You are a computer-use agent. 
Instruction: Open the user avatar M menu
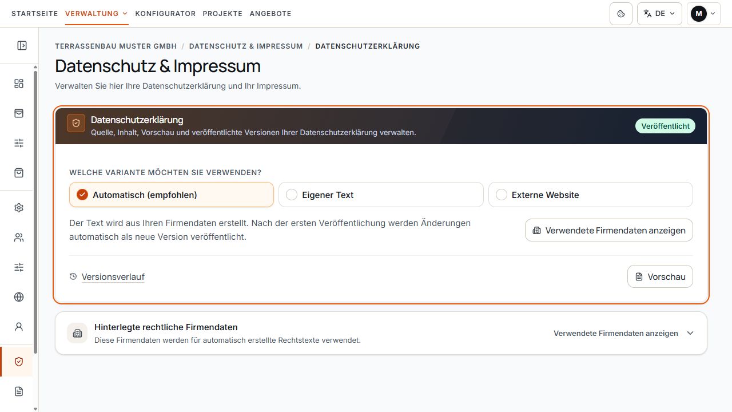pos(703,14)
